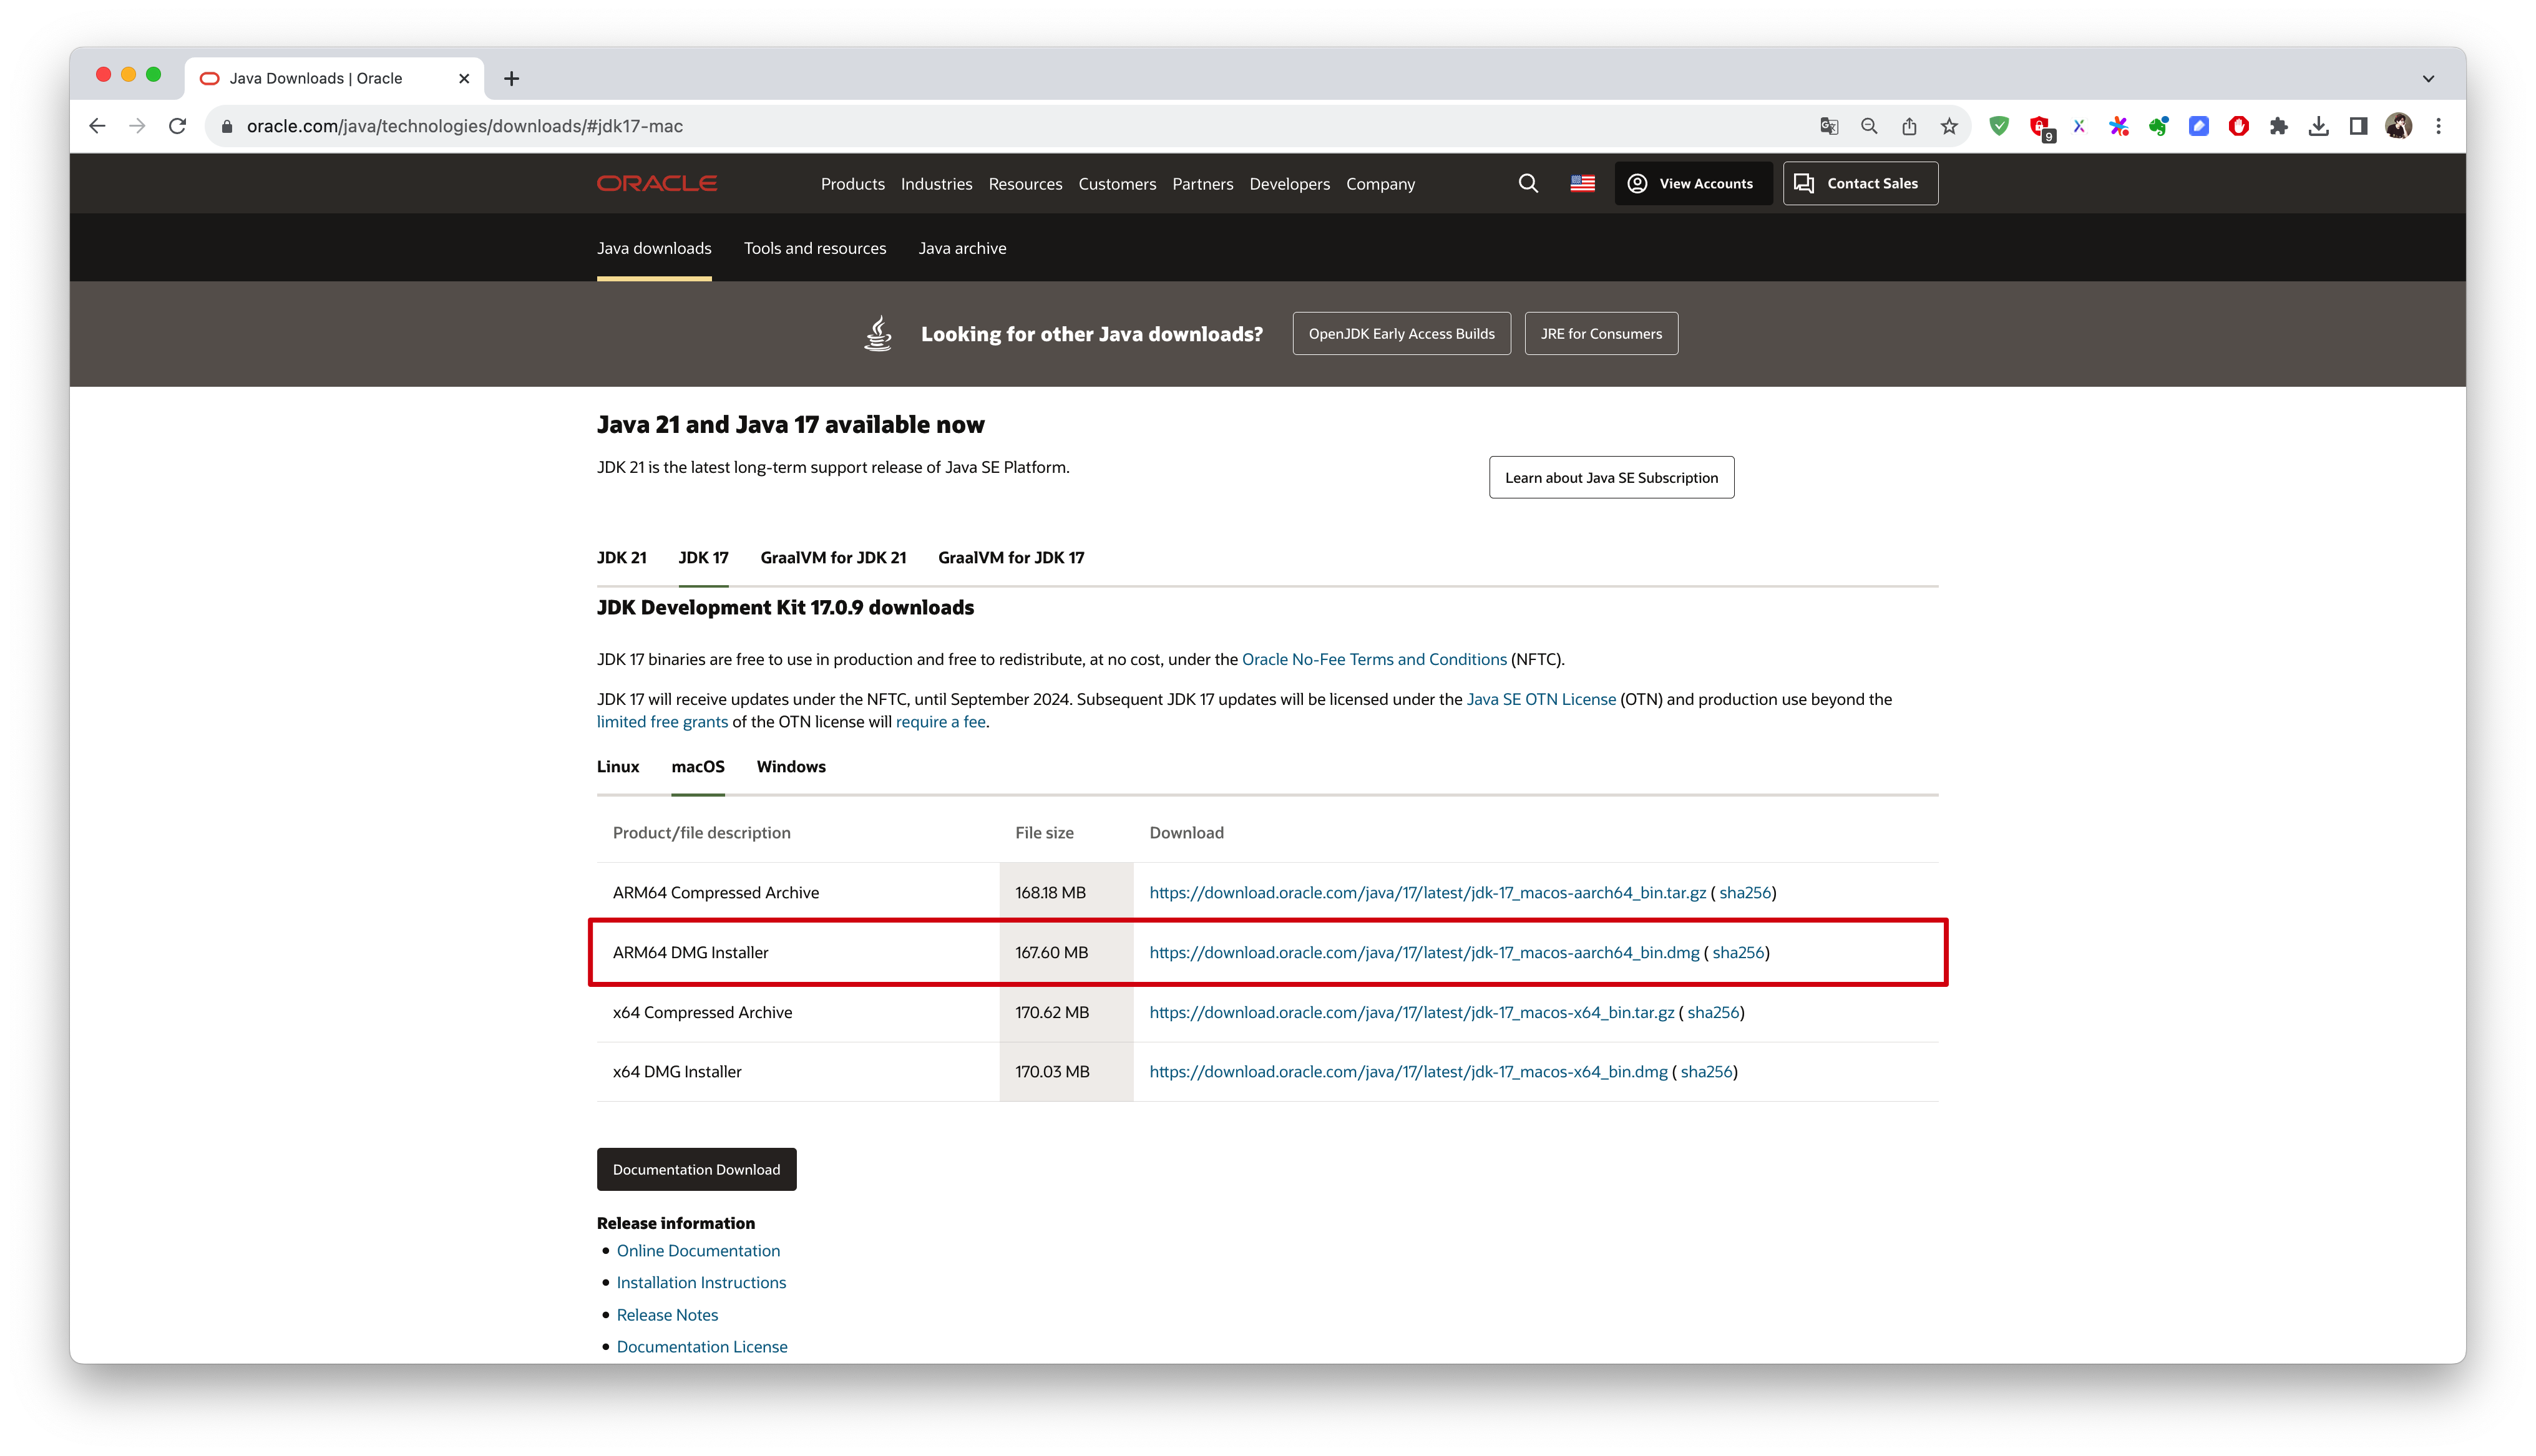Open the search icon on Oracle site
2536x1456 pixels.
click(1528, 183)
